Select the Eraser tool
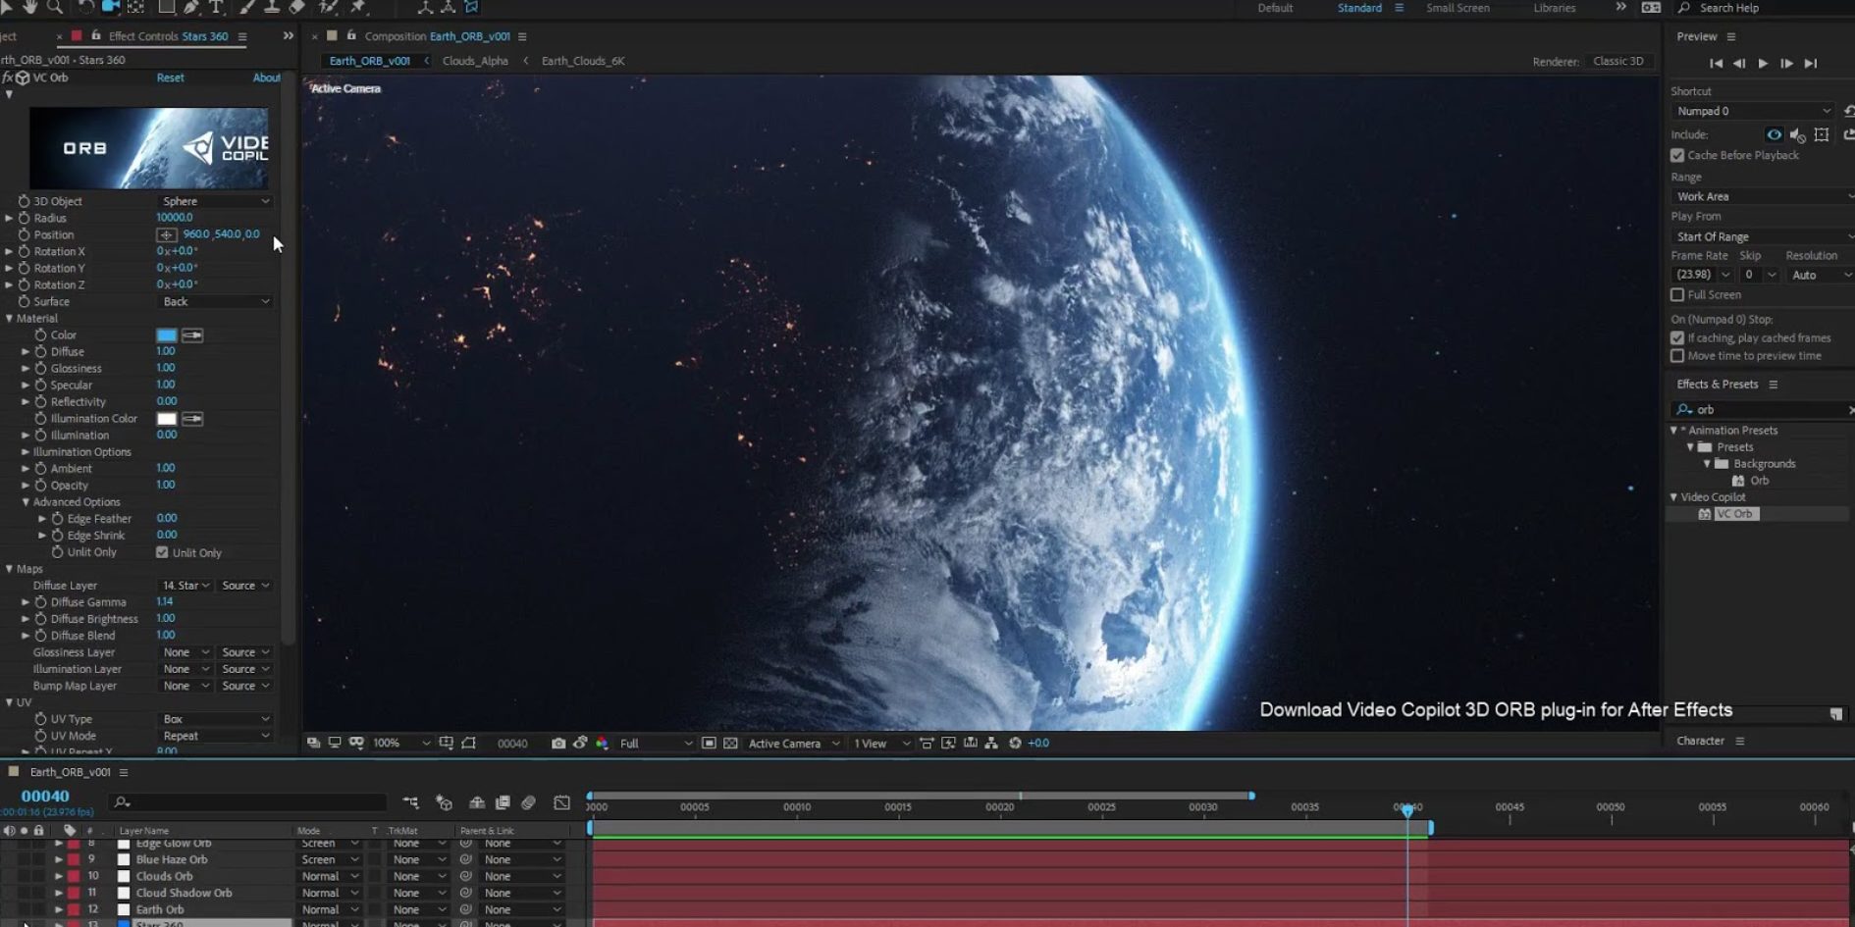Image resolution: width=1855 pixels, height=927 pixels. click(296, 7)
